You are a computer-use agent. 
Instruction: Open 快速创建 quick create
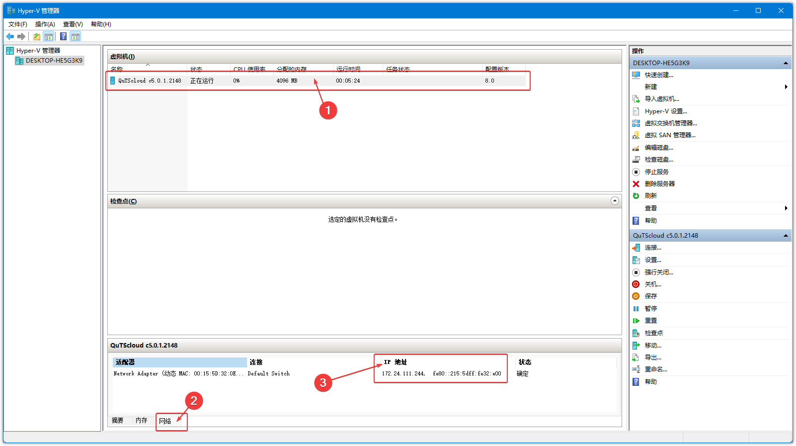[x=659, y=75]
